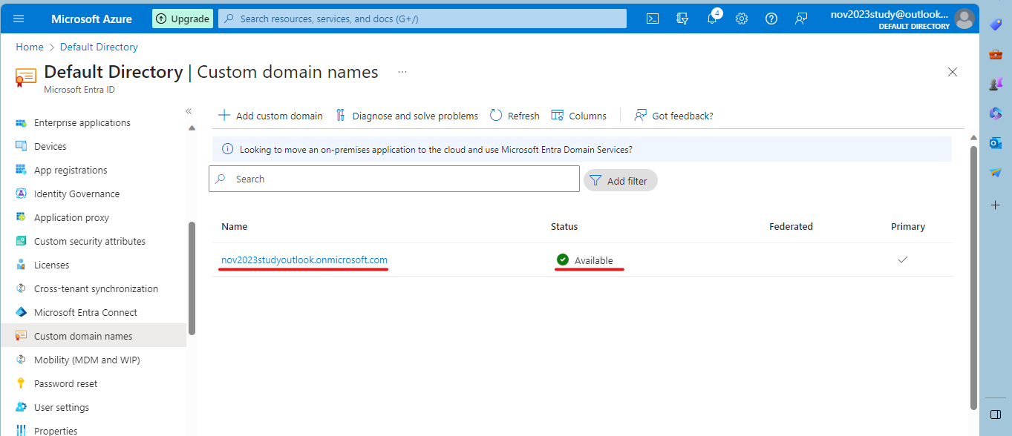
Task: Open the paper plane Drop icon in Edge sidebar
Action: 996,173
